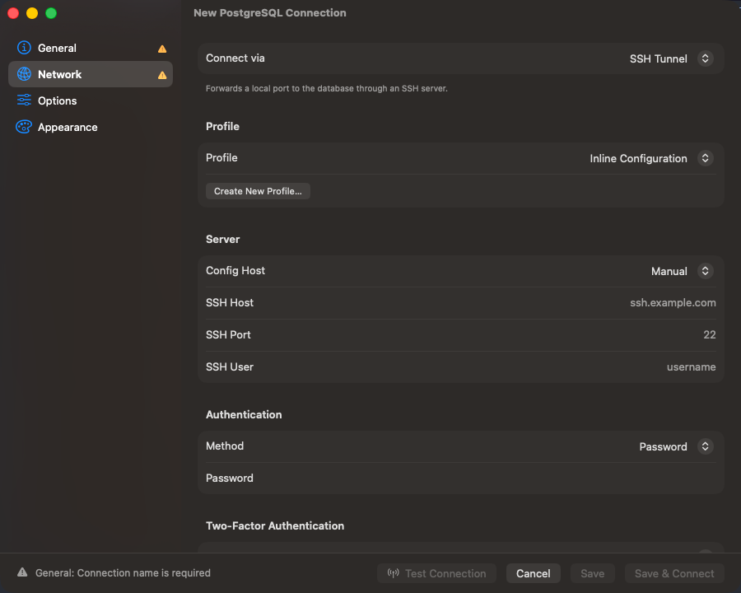Click the Save & Connect button

click(x=674, y=573)
